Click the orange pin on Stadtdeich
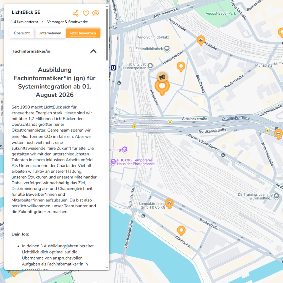The image size is (283, 283). coord(181,230)
